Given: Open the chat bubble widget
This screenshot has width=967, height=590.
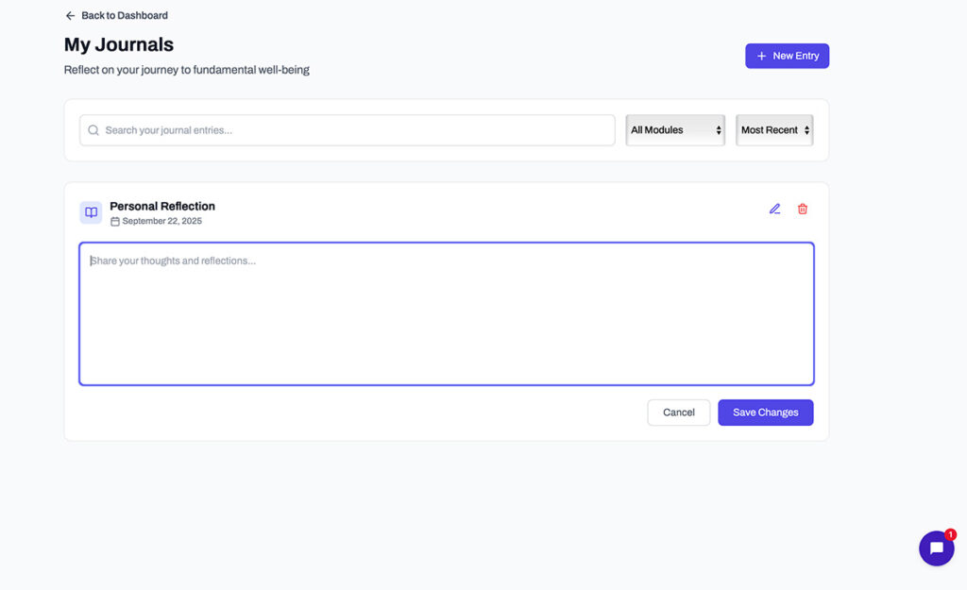Looking at the screenshot, I should pos(936,548).
